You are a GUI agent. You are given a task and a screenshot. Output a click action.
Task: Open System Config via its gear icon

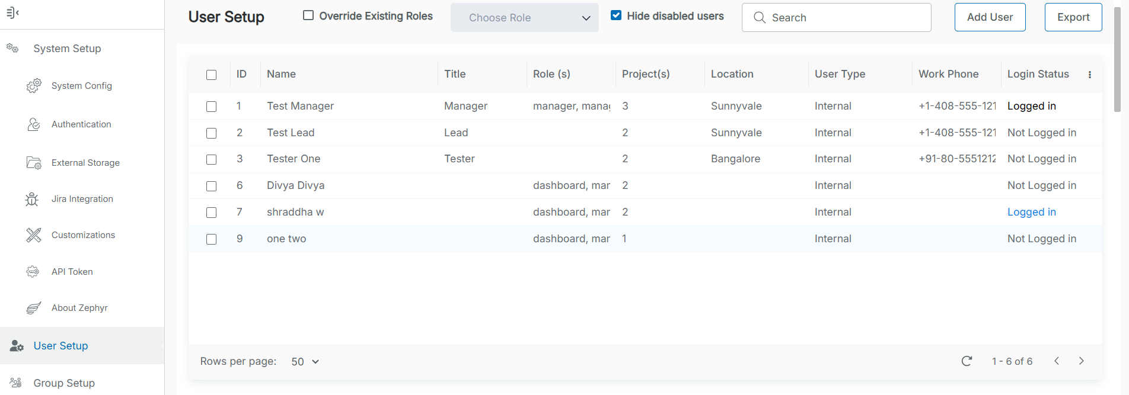coord(34,86)
